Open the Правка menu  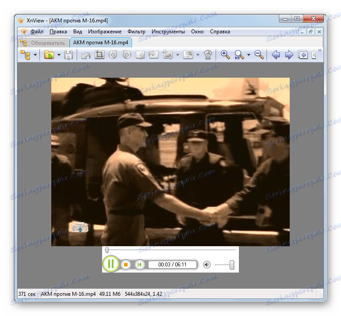[58, 32]
